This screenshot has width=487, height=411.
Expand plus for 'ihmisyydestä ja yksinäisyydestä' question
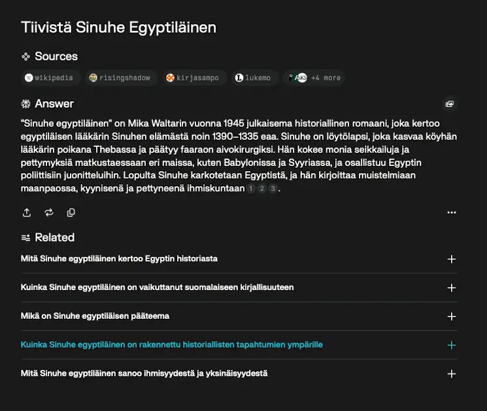pyautogui.click(x=452, y=374)
